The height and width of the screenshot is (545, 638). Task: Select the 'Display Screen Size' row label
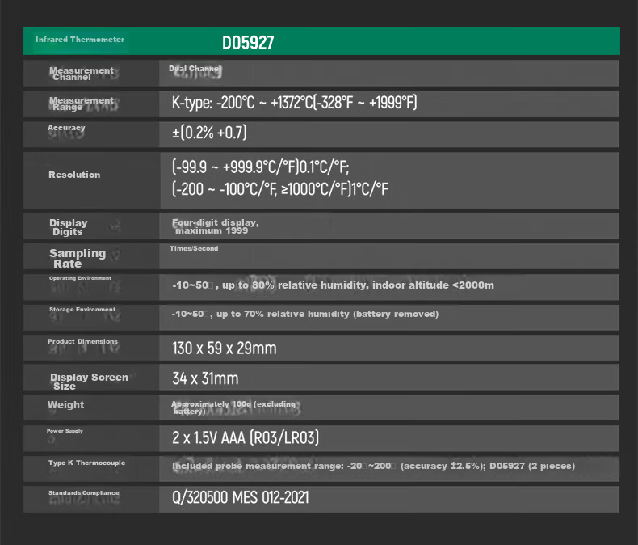tap(89, 382)
